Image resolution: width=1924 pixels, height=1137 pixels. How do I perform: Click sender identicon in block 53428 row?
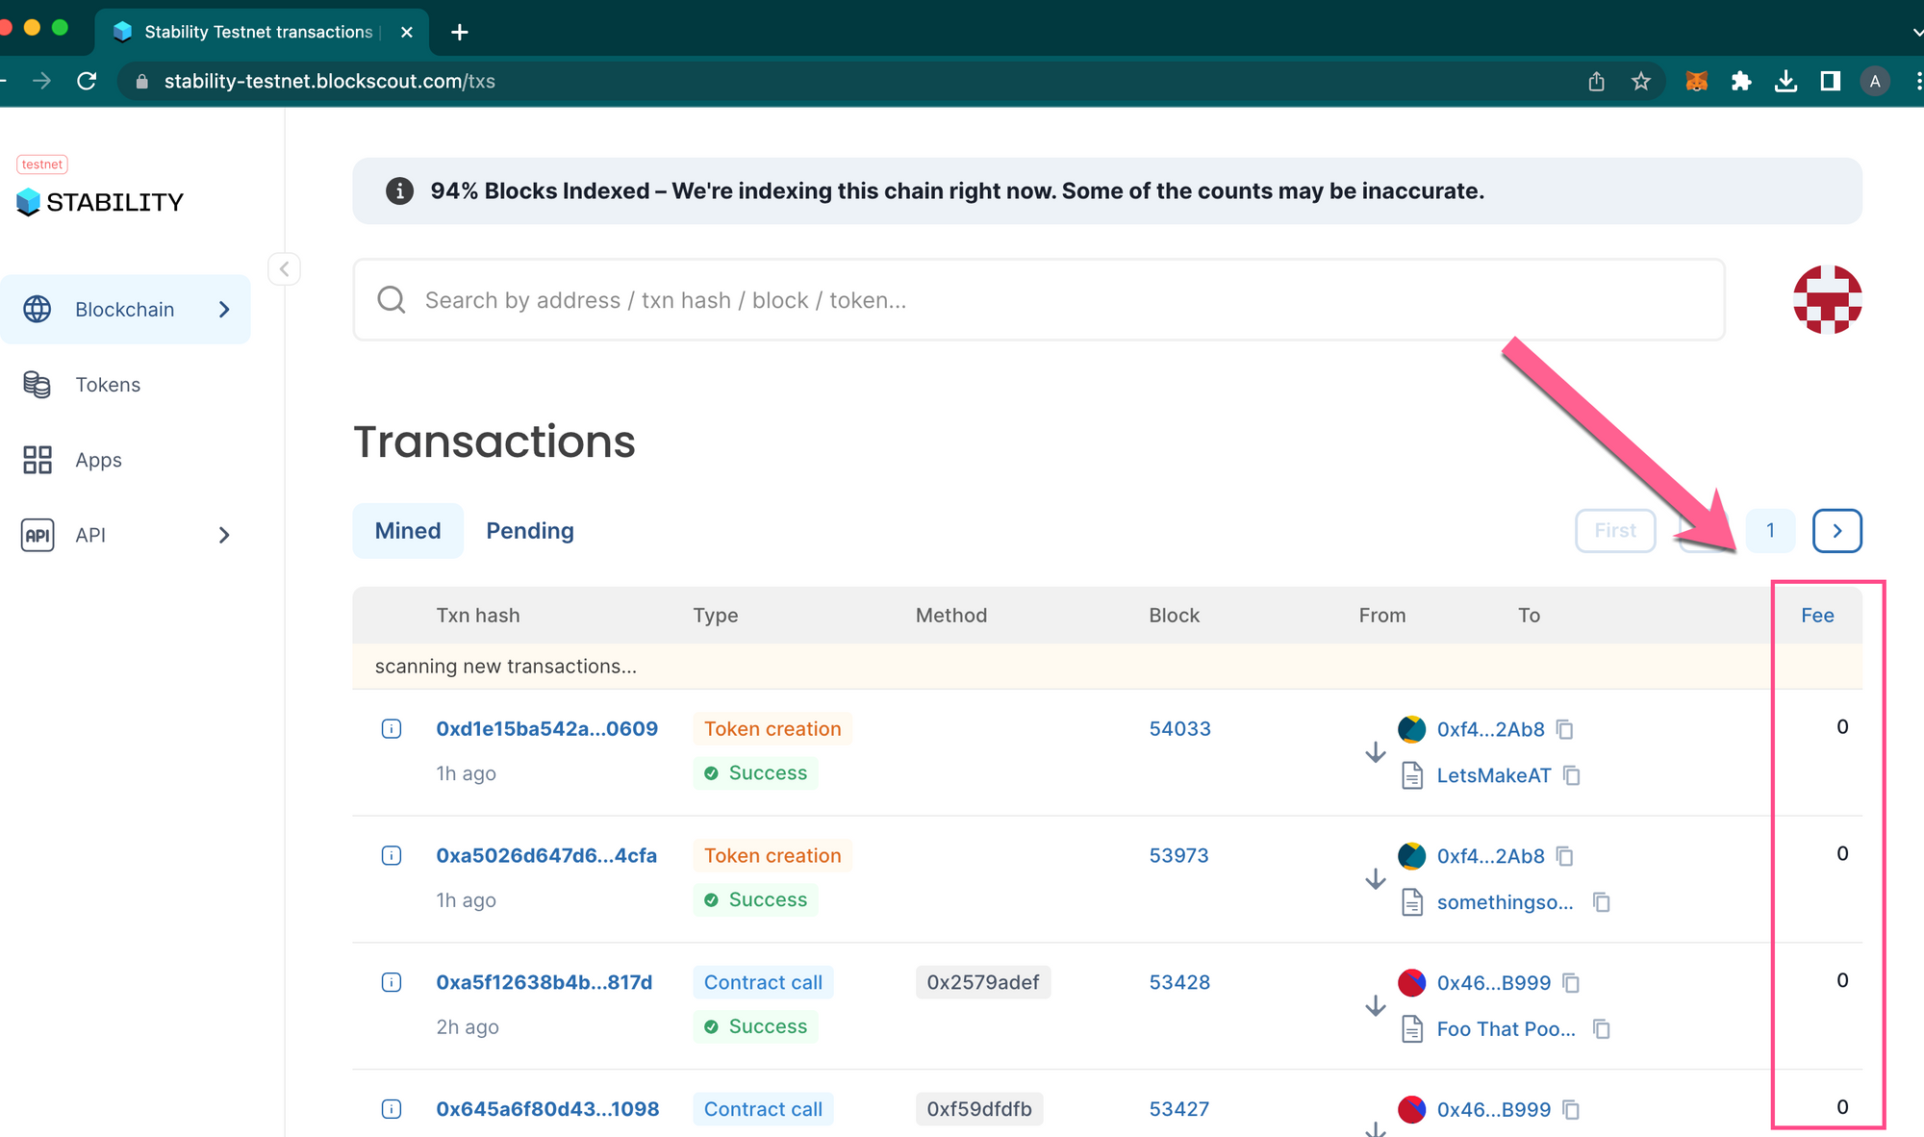(x=1411, y=982)
